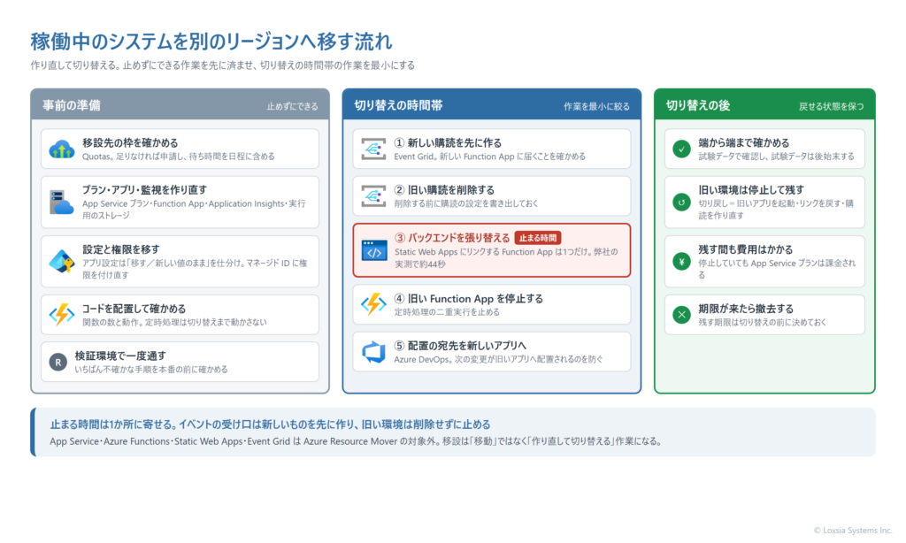Click the step title ① 新しい購読を先に作る
Screen dimensions: 906x543
[x=448, y=142]
